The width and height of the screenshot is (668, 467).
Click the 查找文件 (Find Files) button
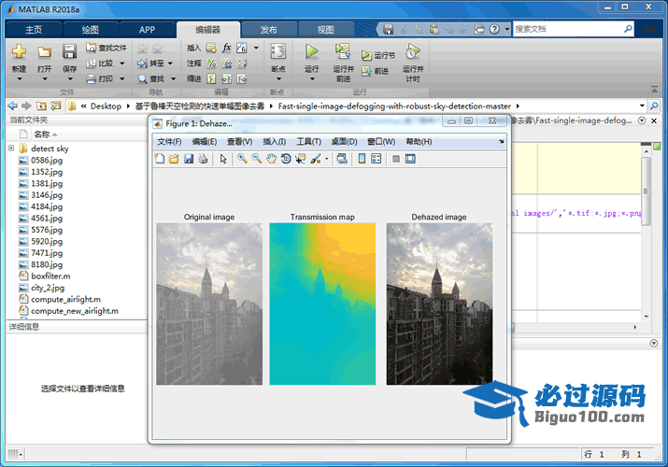point(106,48)
